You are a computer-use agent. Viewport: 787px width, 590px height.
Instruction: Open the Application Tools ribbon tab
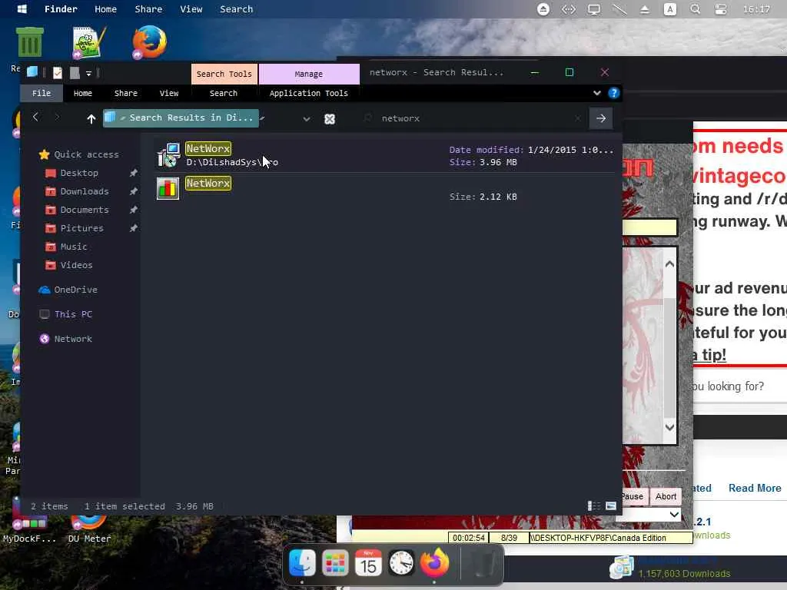click(x=309, y=93)
